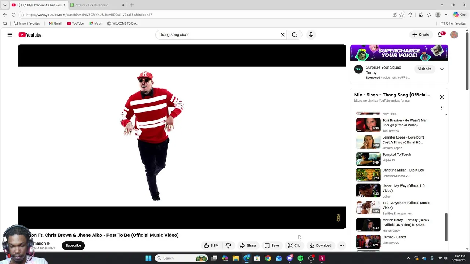The image size is (470, 264).
Task: Download the video
Action: click(x=320, y=246)
